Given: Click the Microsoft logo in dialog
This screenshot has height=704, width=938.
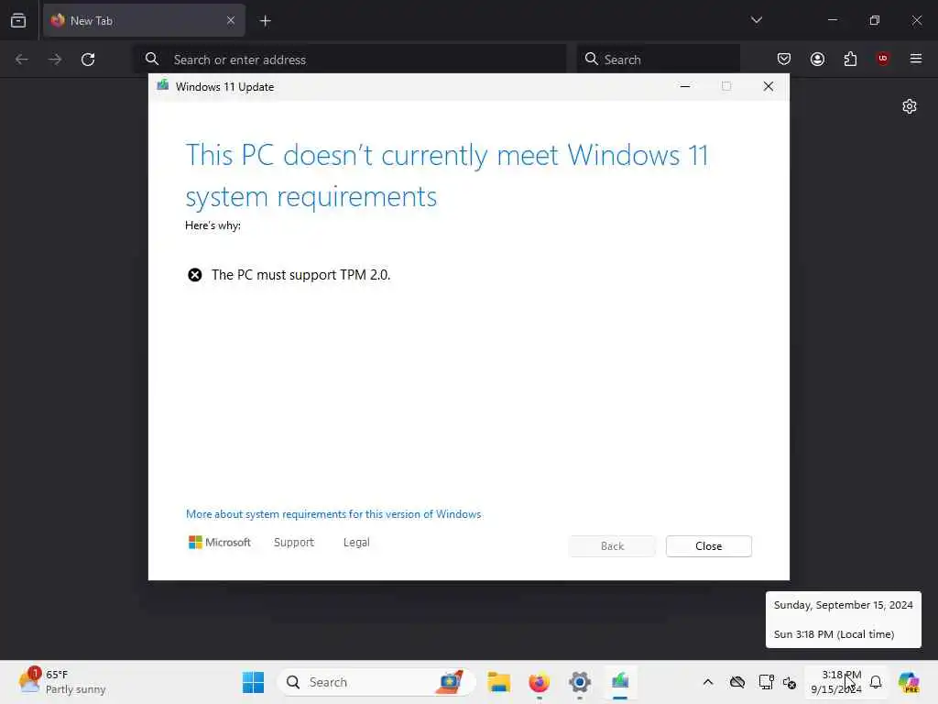Looking at the screenshot, I should (220, 543).
